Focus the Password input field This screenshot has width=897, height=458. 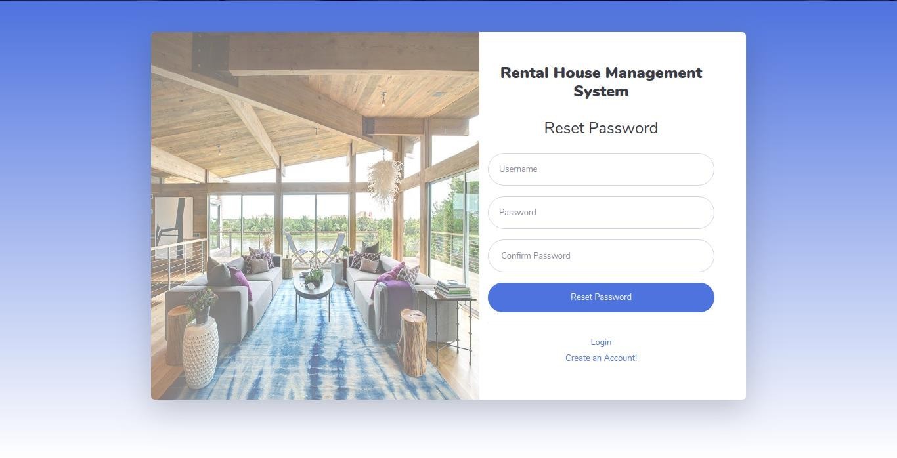coord(601,213)
